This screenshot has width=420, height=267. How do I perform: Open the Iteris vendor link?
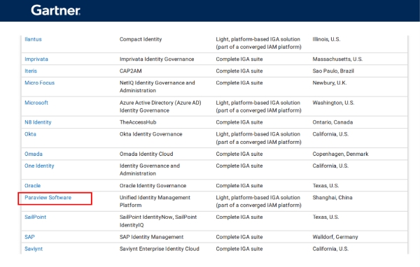point(31,71)
